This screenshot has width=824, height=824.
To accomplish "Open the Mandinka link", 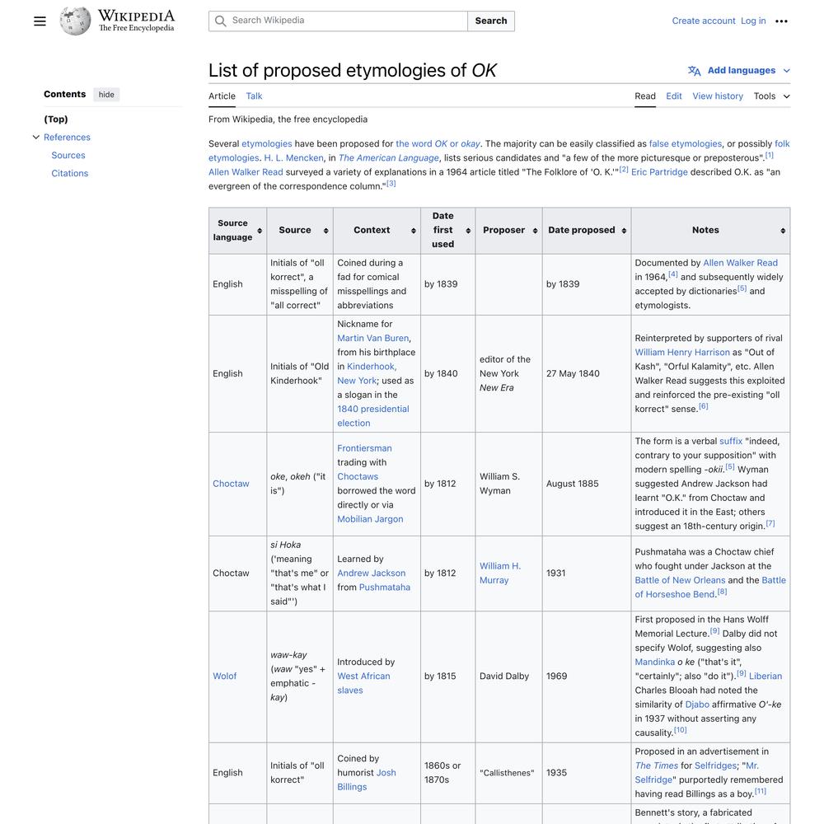I will 654,662.
